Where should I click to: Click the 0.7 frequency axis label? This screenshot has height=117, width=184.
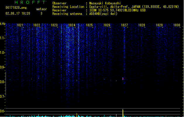2,97
